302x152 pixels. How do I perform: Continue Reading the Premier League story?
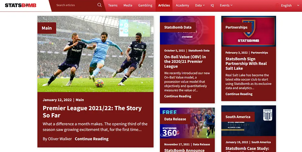(92, 139)
